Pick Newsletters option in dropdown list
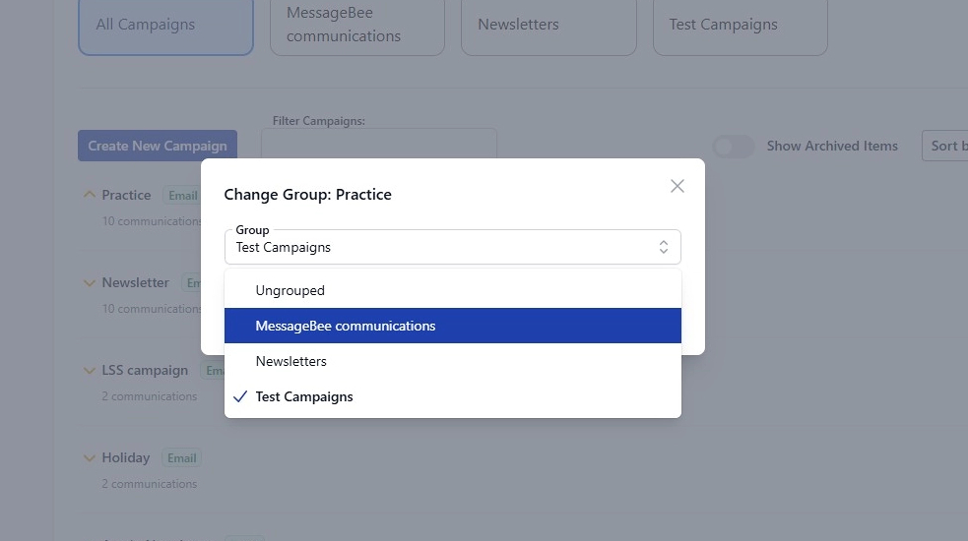This screenshot has width=968, height=541. 290,361
